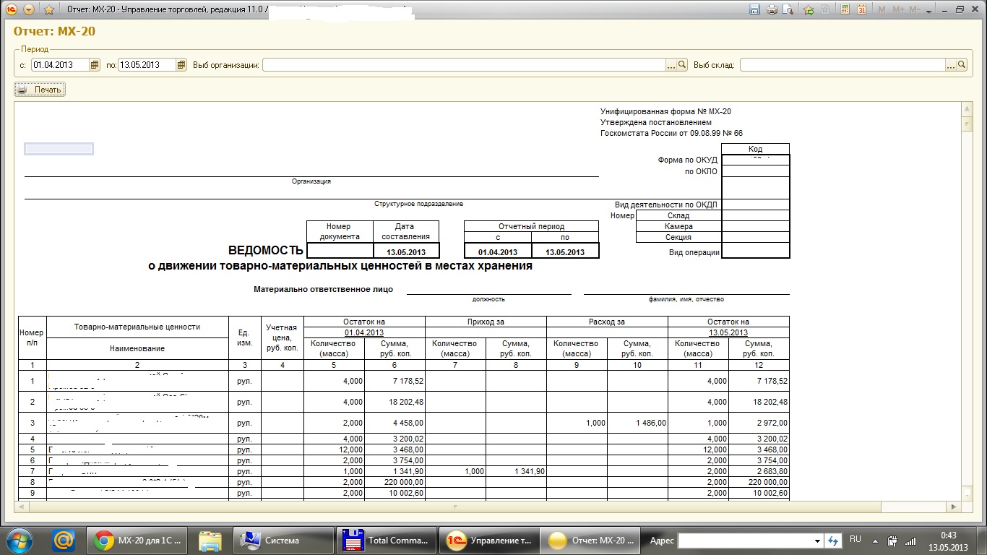987x555 pixels.
Task: Click the horizontal scrollbar right arrow
Action: [x=955, y=507]
